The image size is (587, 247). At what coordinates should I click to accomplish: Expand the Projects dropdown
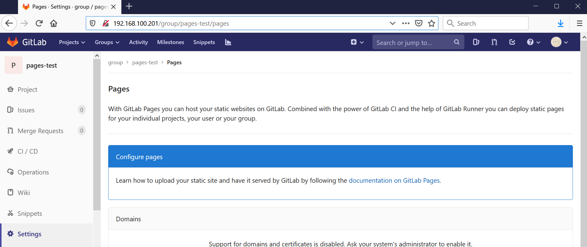(72, 42)
